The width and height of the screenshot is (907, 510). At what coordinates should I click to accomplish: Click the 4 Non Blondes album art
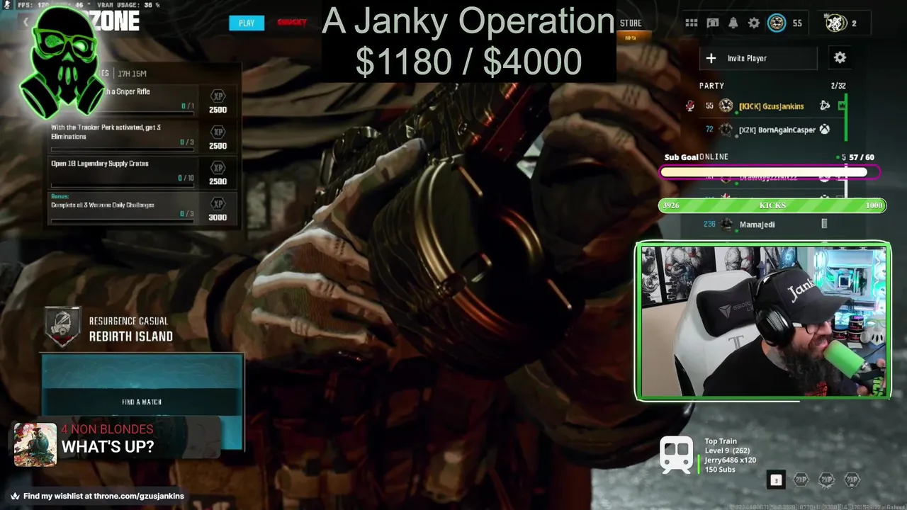tap(35, 445)
